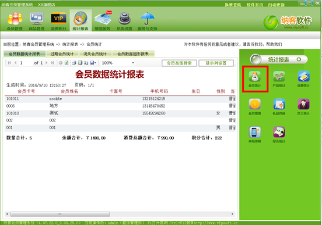Open 会员缴费 coin icon
Image resolution: width=322 pixels, height=225 pixels.
255,106
